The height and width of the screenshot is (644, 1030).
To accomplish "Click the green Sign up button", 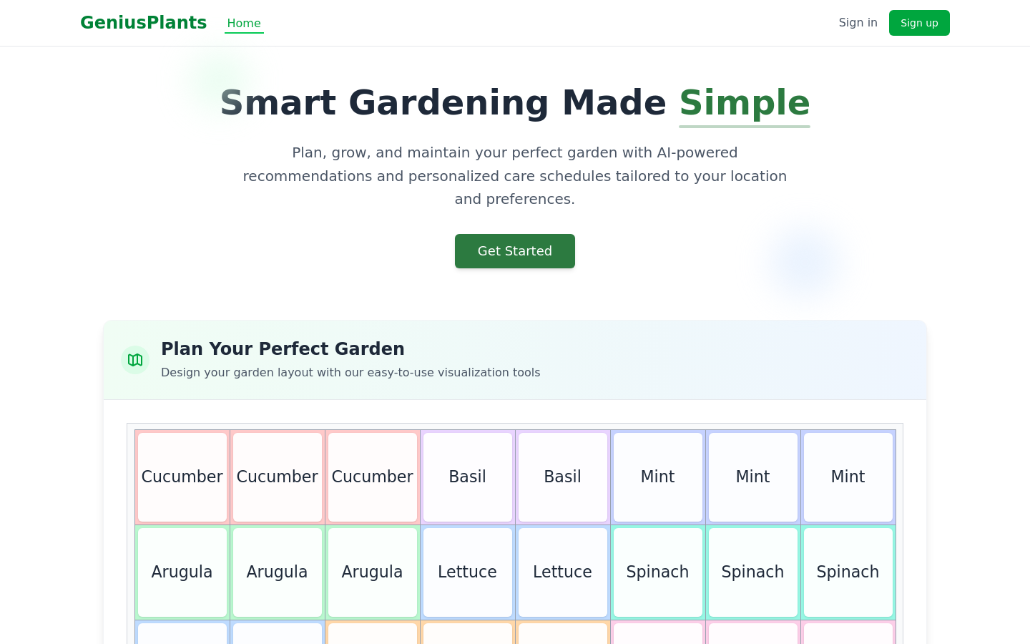I will pyautogui.click(x=919, y=23).
